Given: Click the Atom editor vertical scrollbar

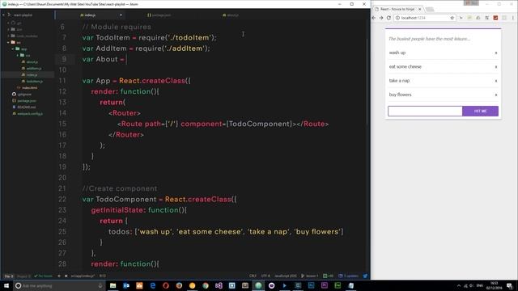Looking at the screenshot, I should coord(367,82).
